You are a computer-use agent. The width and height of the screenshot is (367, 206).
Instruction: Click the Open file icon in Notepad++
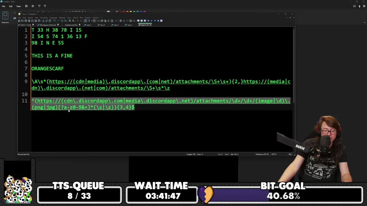[x=22, y=21]
